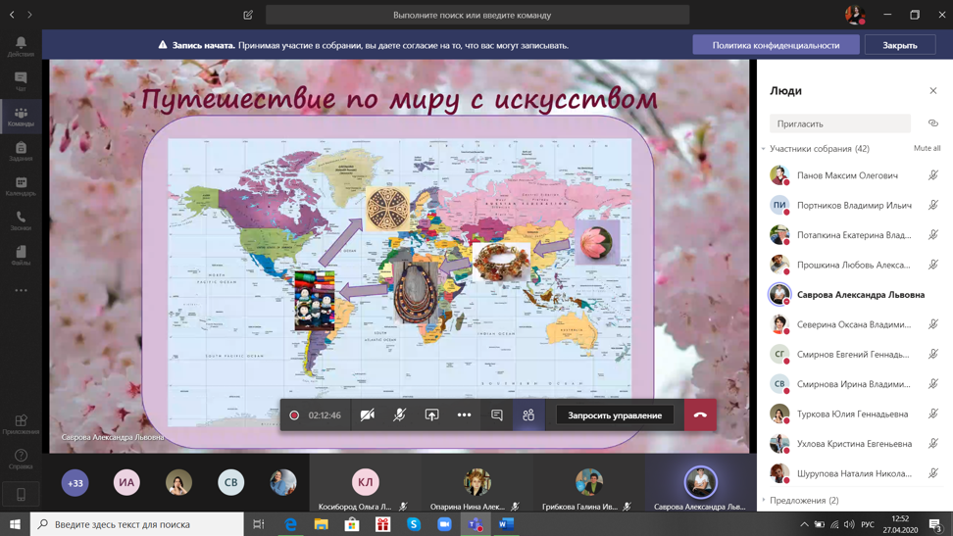Open Files section in the sidebar

pyautogui.click(x=21, y=255)
